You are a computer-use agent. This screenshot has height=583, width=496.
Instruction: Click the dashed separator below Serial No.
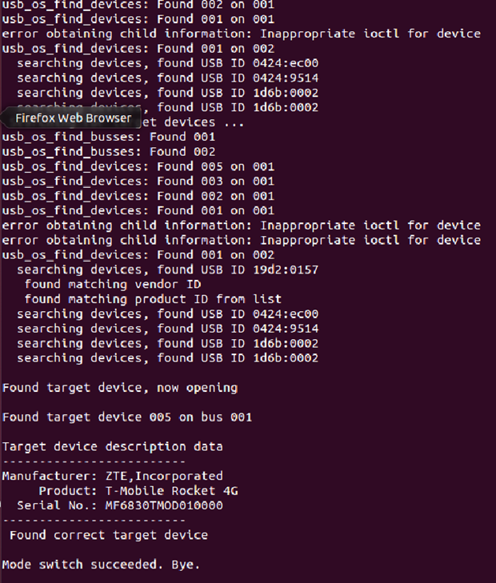[94, 520]
